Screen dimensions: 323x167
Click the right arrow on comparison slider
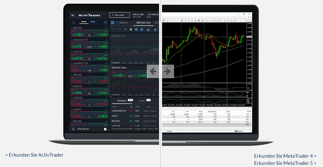pyautogui.click(x=168, y=71)
